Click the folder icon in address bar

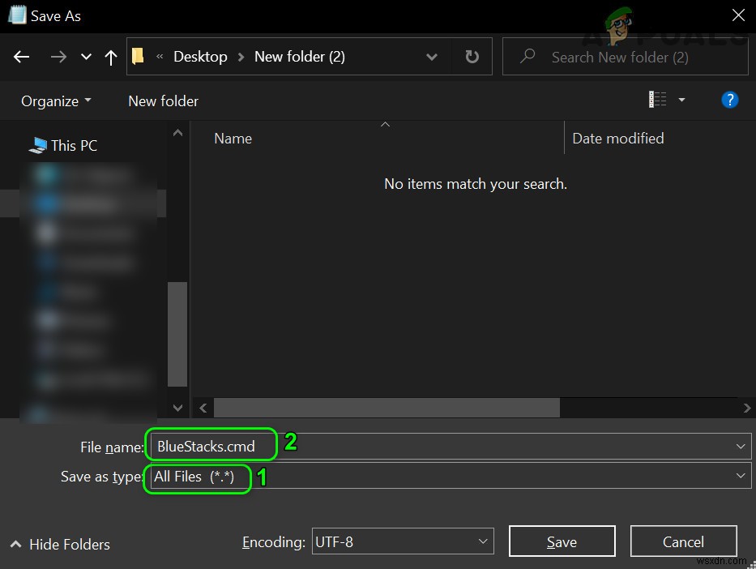pos(138,57)
